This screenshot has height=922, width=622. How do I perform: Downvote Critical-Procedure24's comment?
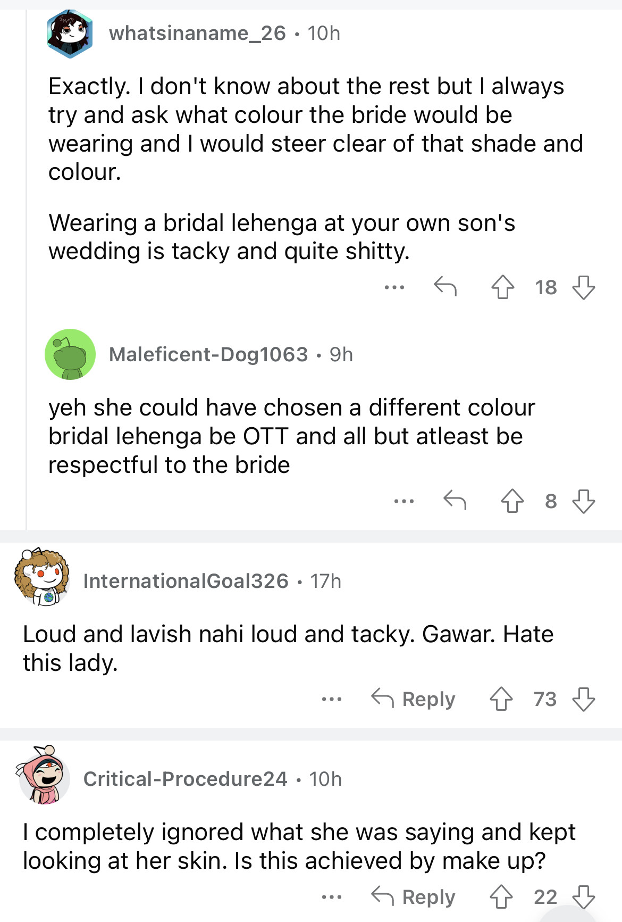pyautogui.click(x=583, y=897)
